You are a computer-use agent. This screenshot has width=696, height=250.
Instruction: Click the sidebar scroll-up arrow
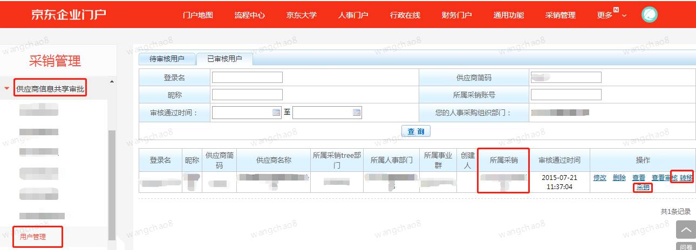click(x=112, y=81)
